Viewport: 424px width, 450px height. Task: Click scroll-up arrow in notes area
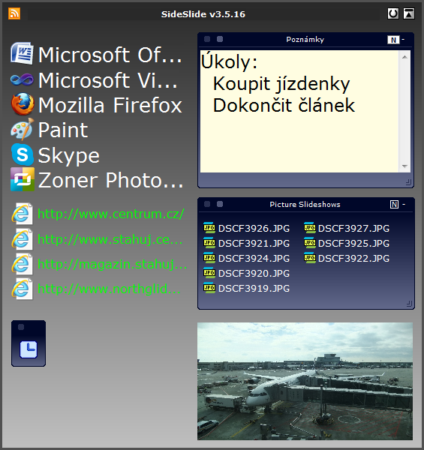coord(404,57)
